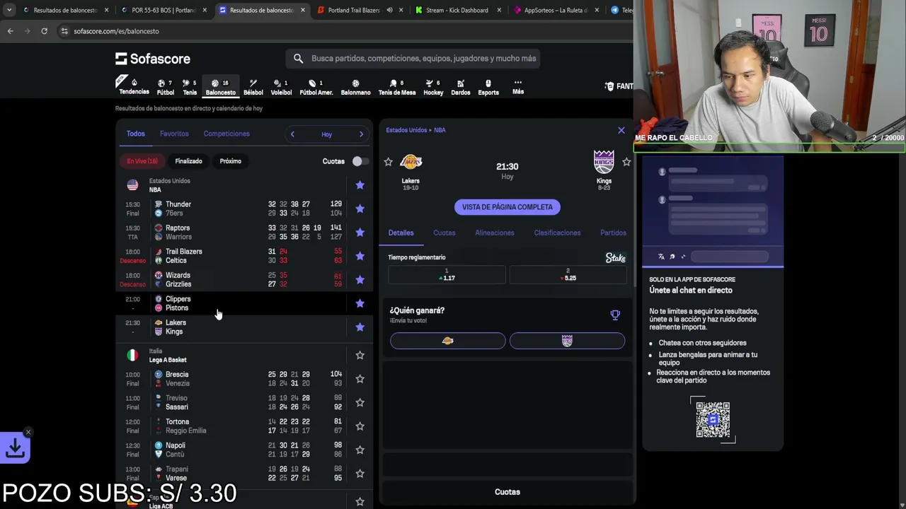The image size is (906, 509).
Task: Open the browser tab list dropdown
Action: point(10,10)
